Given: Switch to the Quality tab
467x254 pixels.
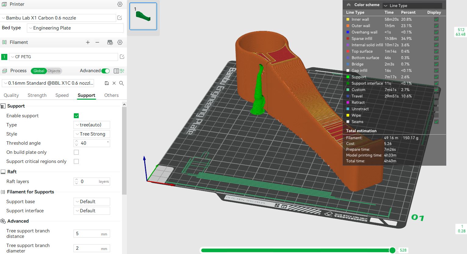Looking at the screenshot, I should coord(11,95).
